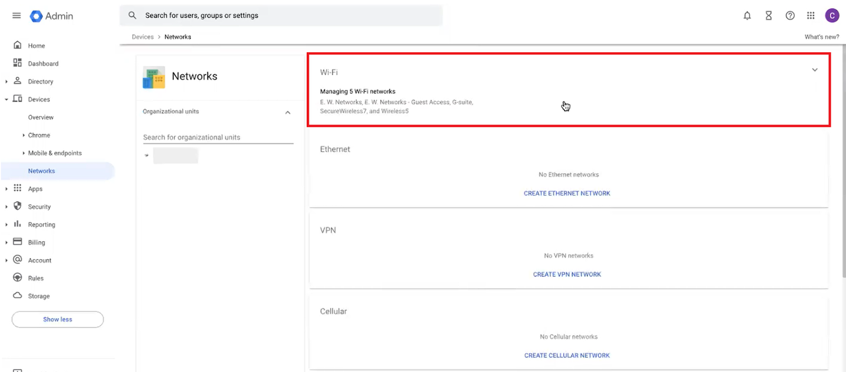Expand the Reporting section arrow

(6, 225)
